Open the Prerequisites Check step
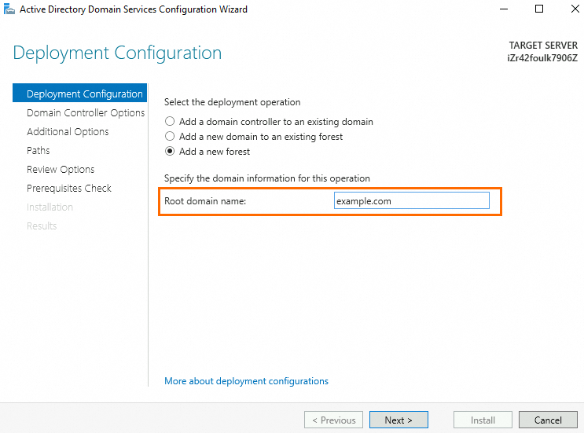This screenshot has width=584, height=433. pyautogui.click(x=69, y=188)
